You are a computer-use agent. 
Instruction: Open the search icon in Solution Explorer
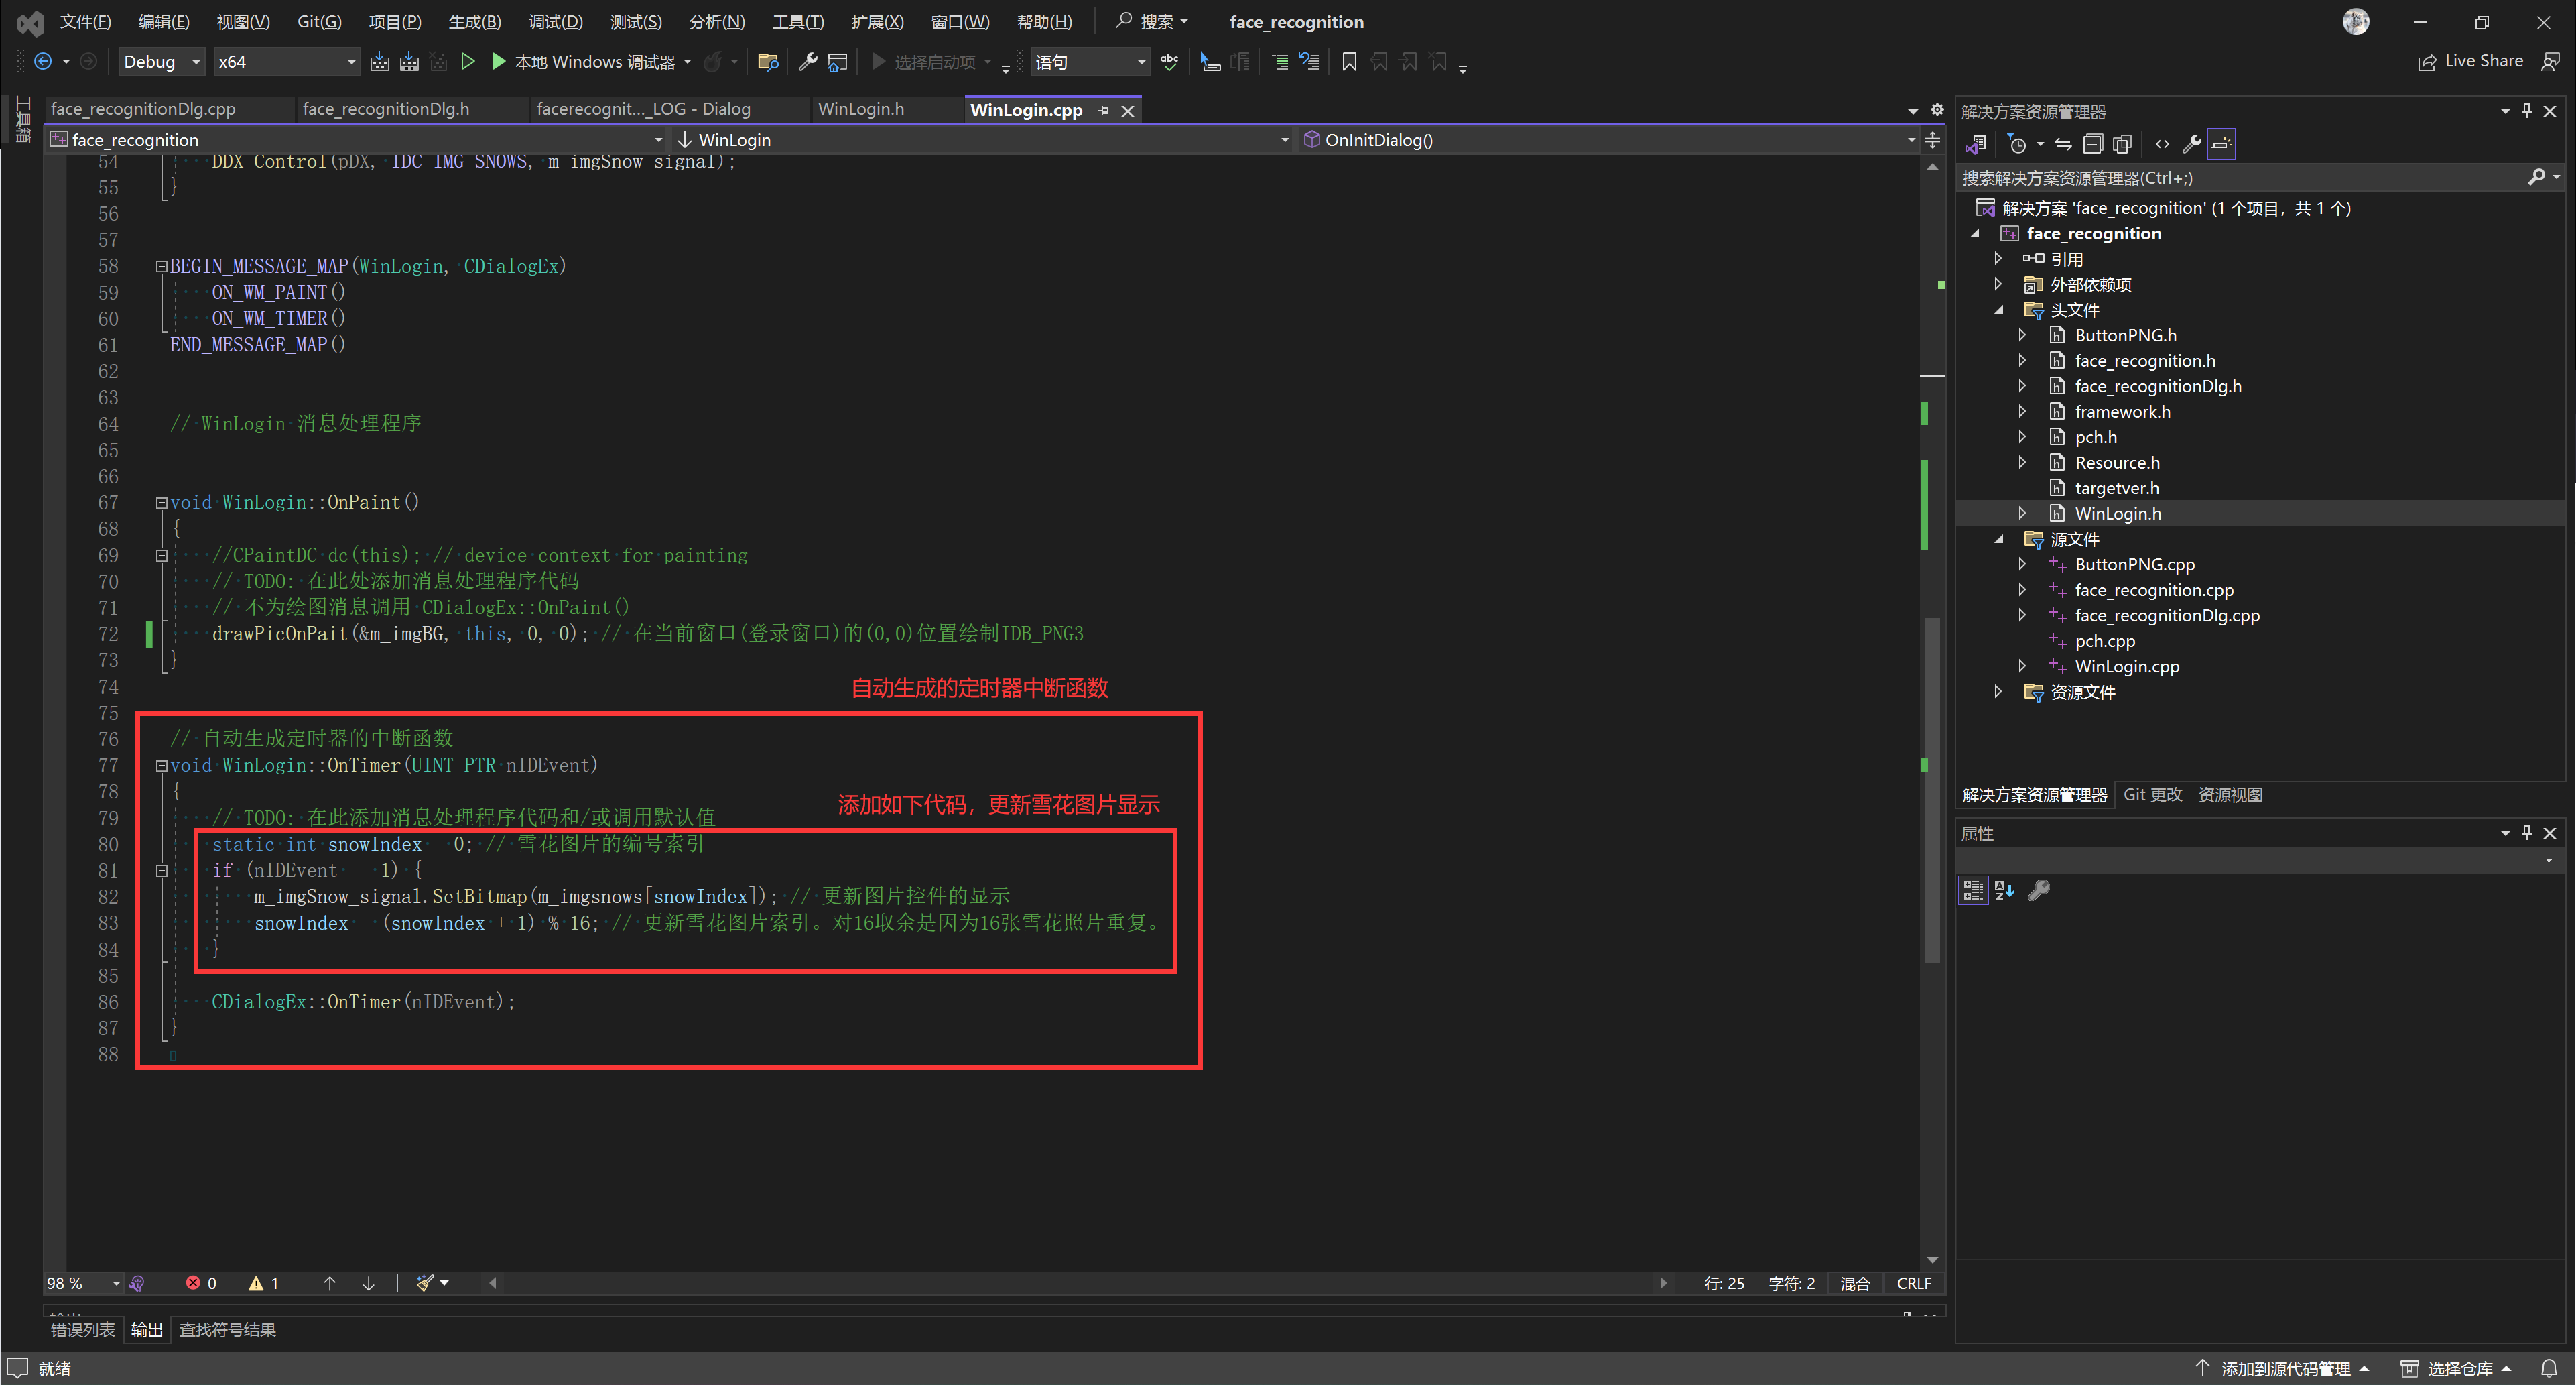click(x=2539, y=177)
